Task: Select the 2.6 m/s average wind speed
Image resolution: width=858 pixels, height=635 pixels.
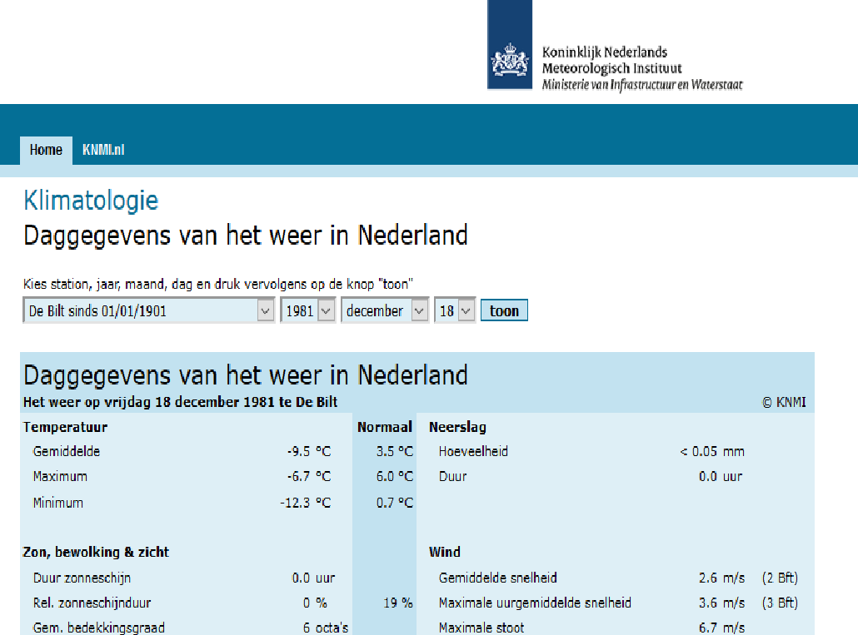Action: (721, 578)
